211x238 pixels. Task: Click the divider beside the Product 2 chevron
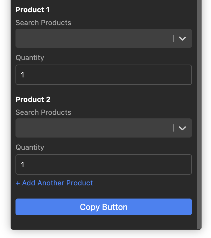click(174, 128)
